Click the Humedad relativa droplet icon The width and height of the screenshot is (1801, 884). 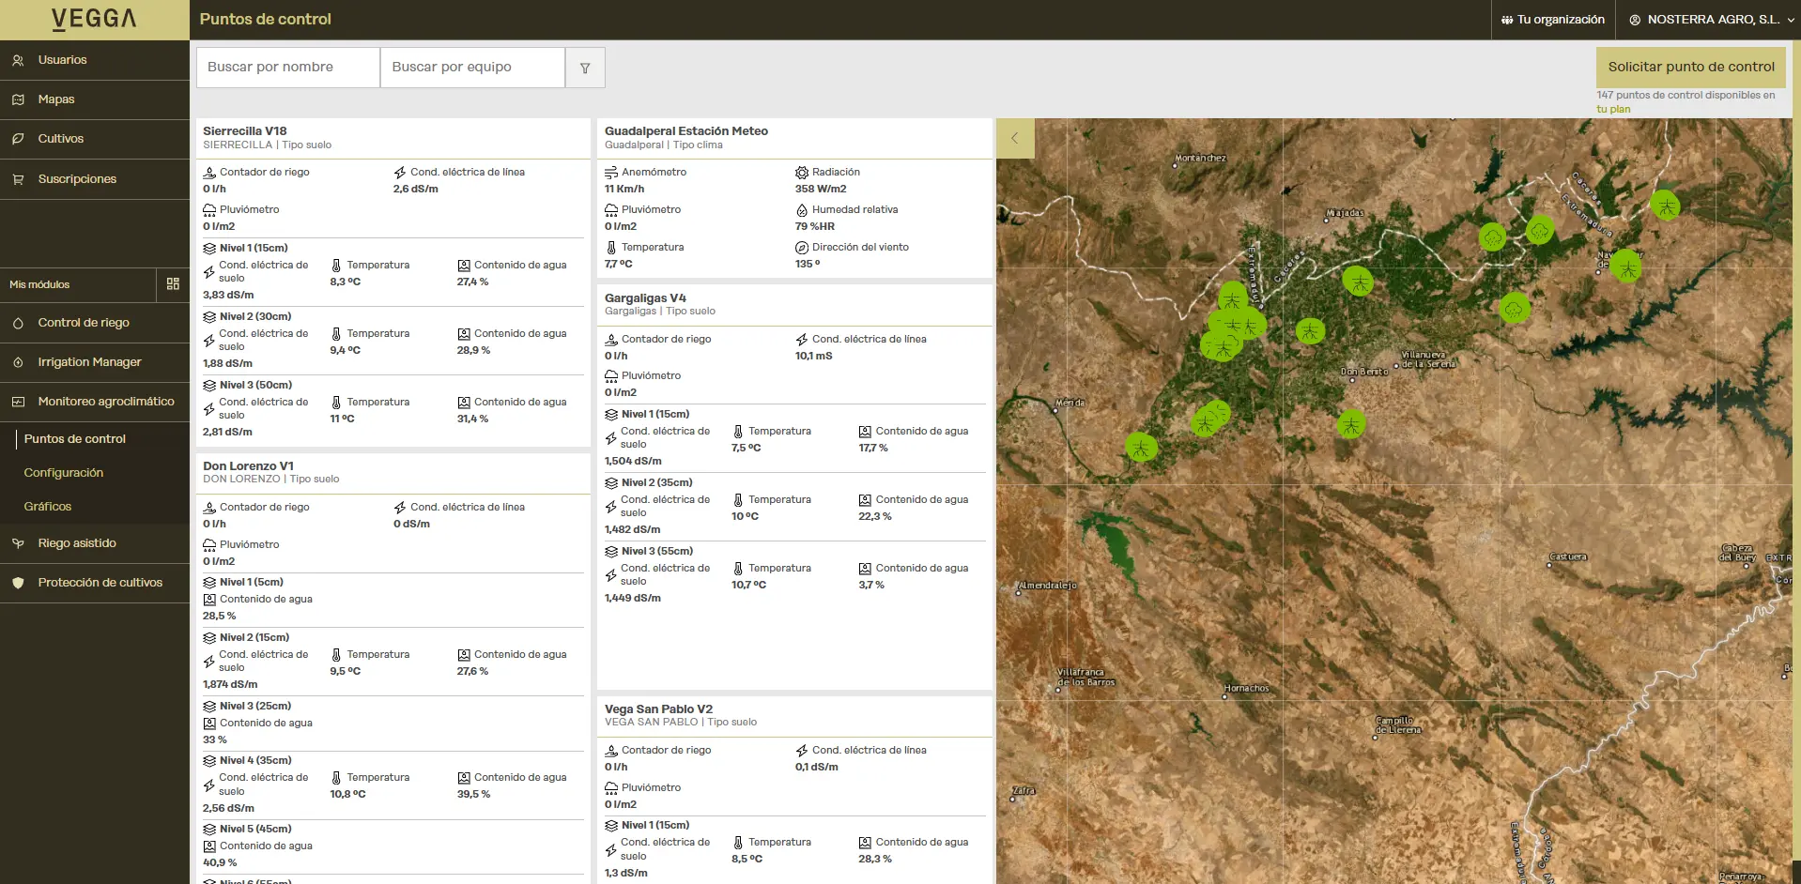(802, 210)
